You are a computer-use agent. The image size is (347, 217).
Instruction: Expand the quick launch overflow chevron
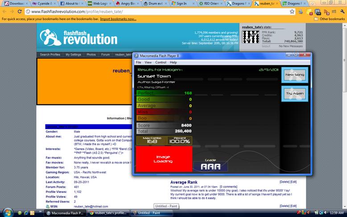(x=40, y=212)
